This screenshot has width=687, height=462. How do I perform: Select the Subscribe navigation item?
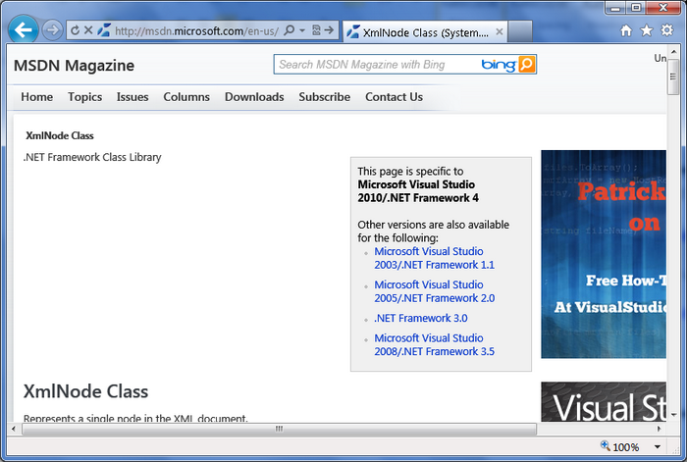coord(324,97)
